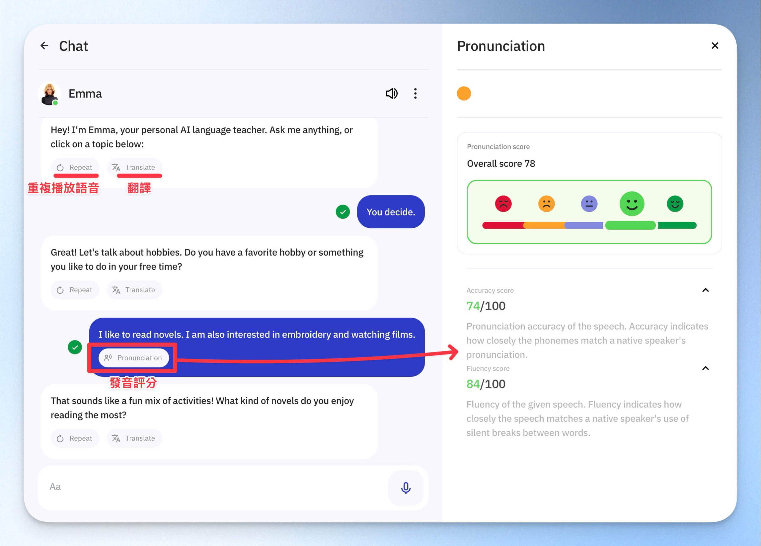
Task: Click Translate under the fun mix of activities message
Action: pyautogui.click(x=134, y=438)
